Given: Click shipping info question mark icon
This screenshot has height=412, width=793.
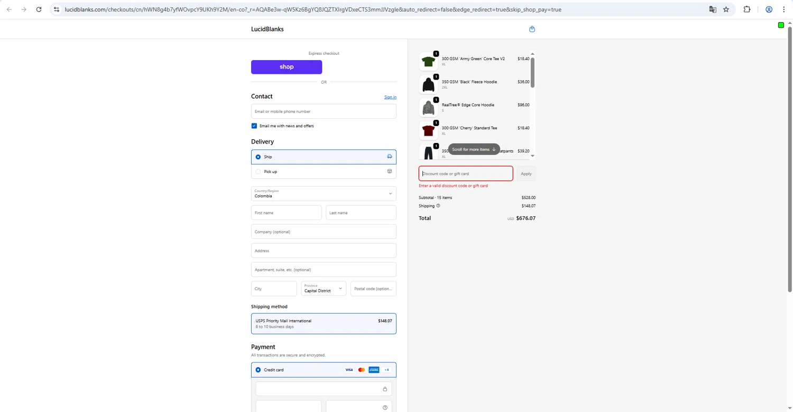Looking at the screenshot, I should (x=438, y=206).
